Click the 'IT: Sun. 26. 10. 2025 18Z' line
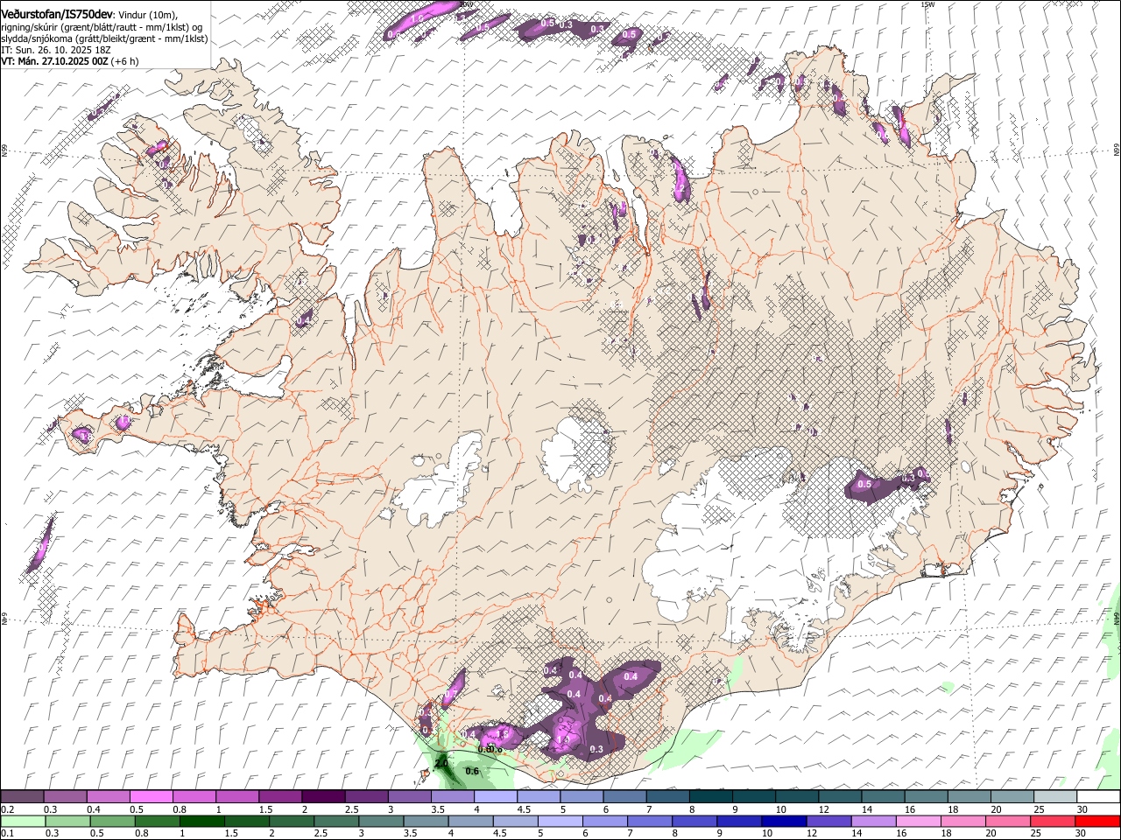This screenshot has height=840, width=1121. pyautogui.click(x=56, y=50)
